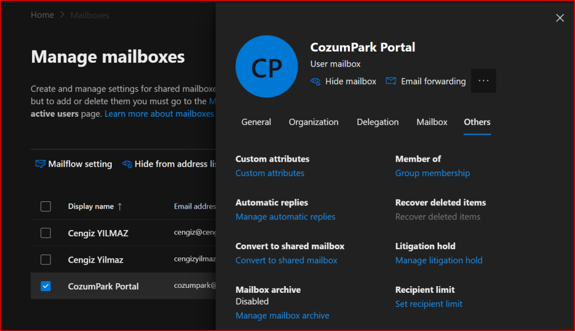The height and width of the screenshot is (331, 575).
Task: Click the CP profile avatar circle
Action: click(267, 67)
